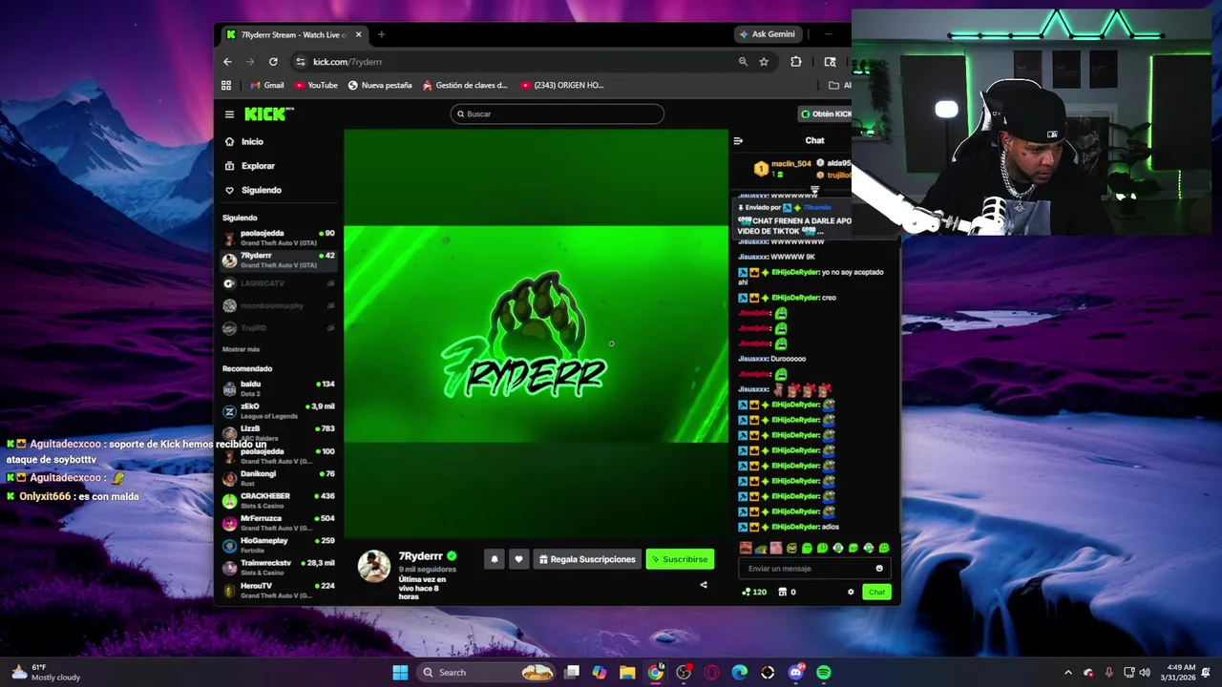Click the zoom magnifier icon in address bar
The width and height of the screenshot is (1222, 687).
coord(743,62)
